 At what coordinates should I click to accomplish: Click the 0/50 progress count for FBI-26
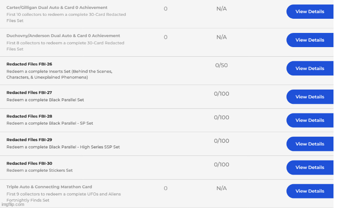[x=221, y=65]
